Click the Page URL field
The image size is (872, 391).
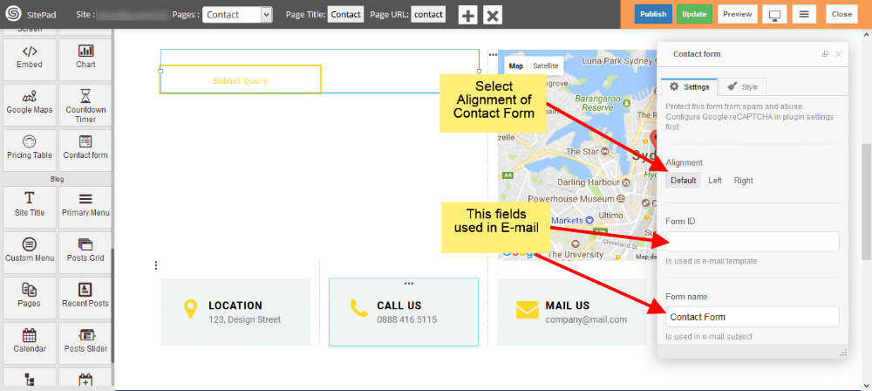point(428,15)
